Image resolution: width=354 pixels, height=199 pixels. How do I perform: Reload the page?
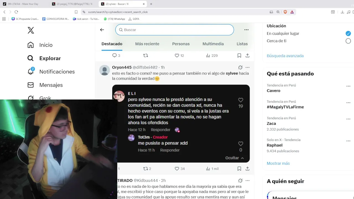[16, 12]
